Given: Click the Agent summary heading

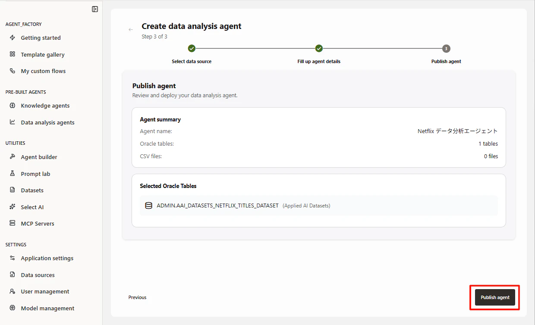Looking at the screenshot, I should pos(160,119).
